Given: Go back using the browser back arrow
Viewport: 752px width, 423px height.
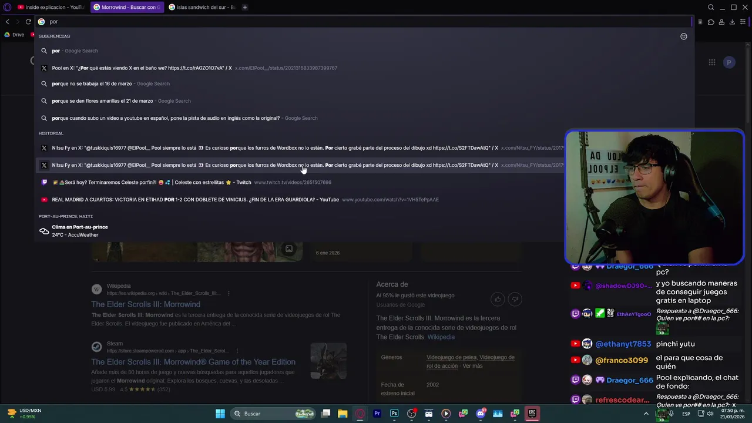Looking at the screenshot, I should [7, 22].
